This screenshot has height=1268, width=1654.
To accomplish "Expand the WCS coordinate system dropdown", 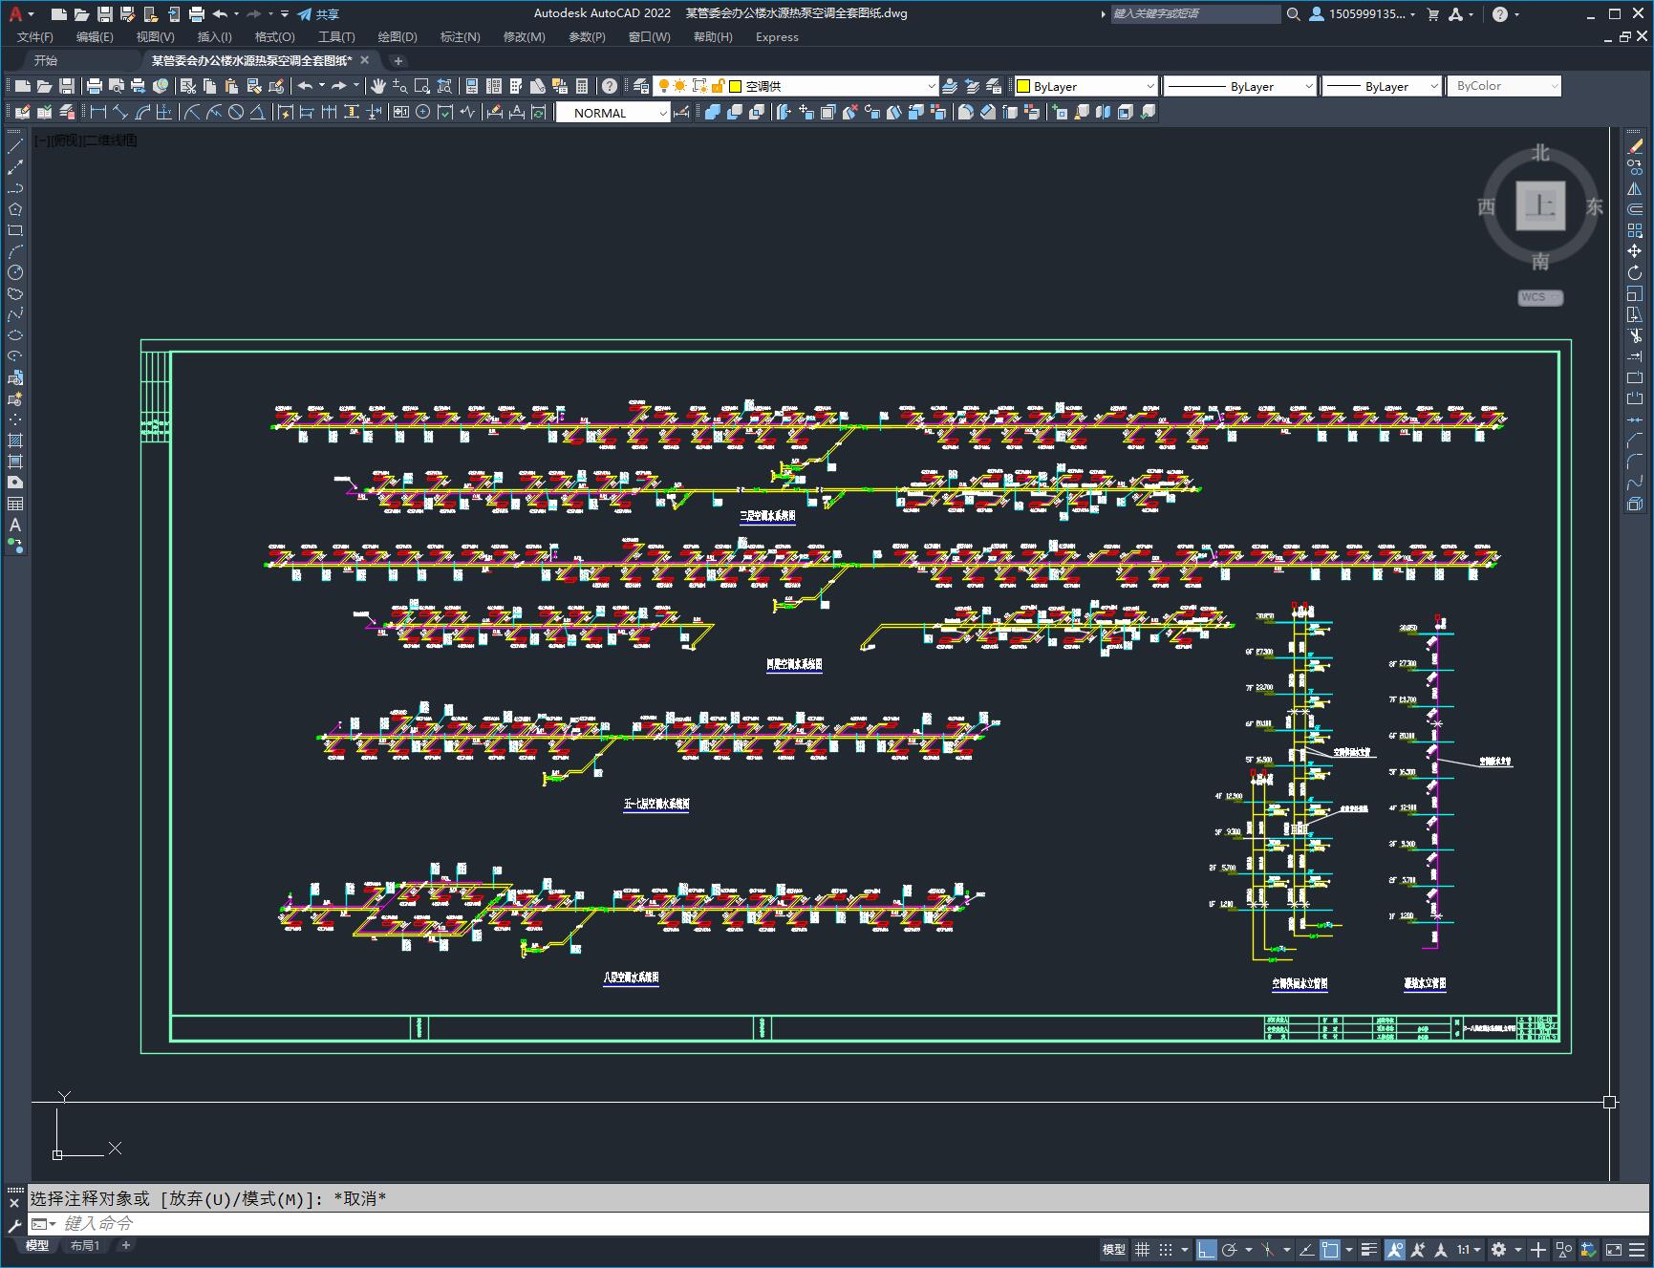I will point(1540,297).
